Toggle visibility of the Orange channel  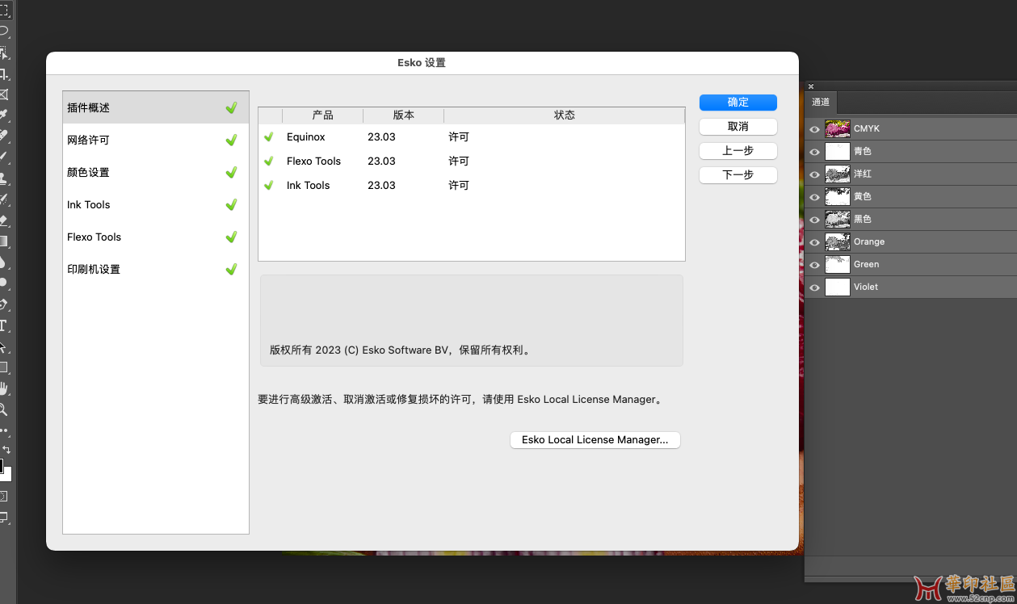814,242
